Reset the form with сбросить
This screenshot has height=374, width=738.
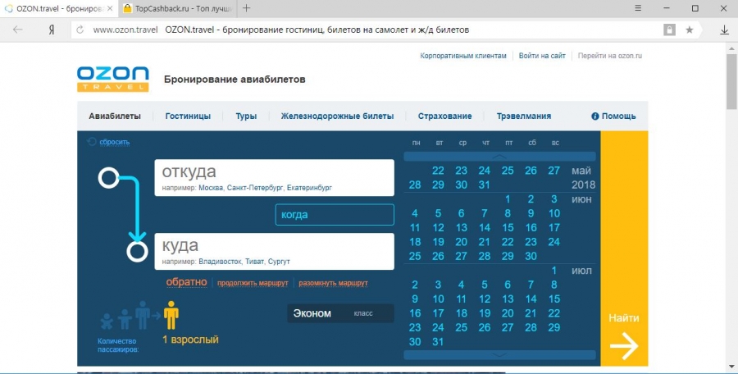coord(114,142)
